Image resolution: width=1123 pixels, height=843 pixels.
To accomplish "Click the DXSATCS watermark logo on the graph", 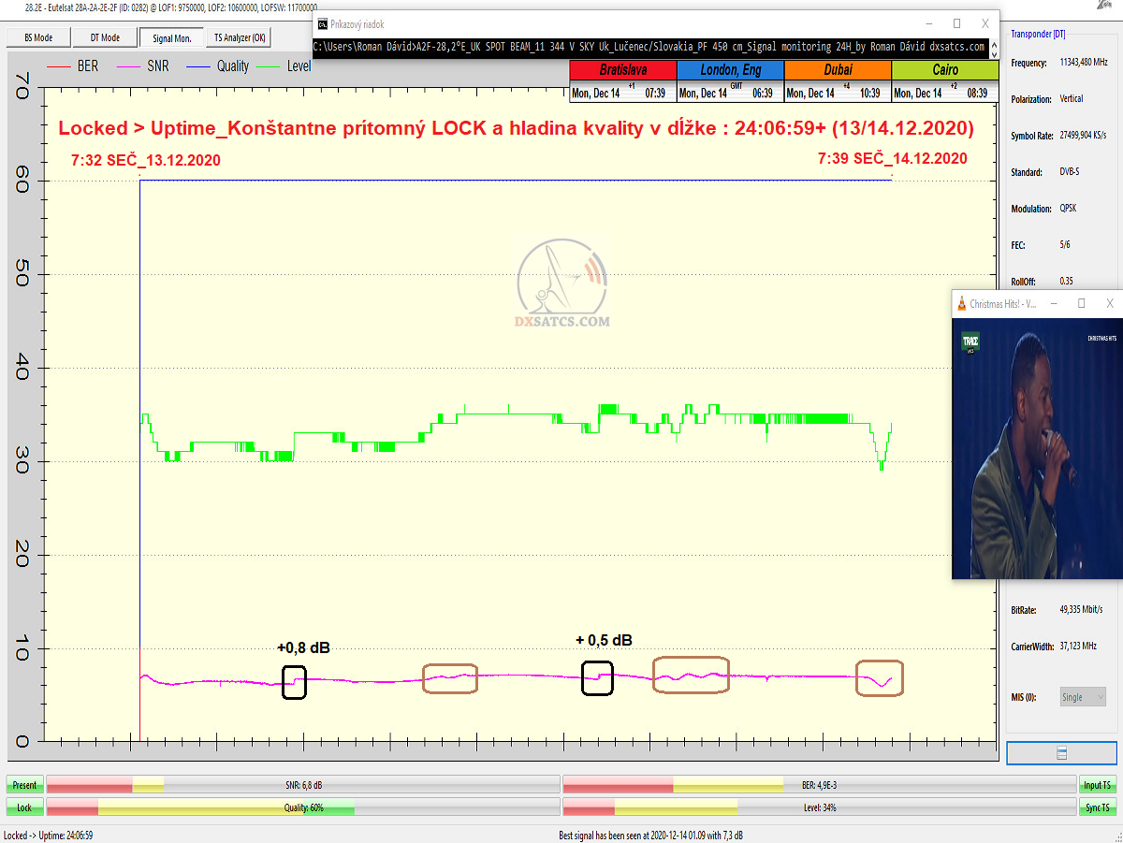I will click(563, 284).
